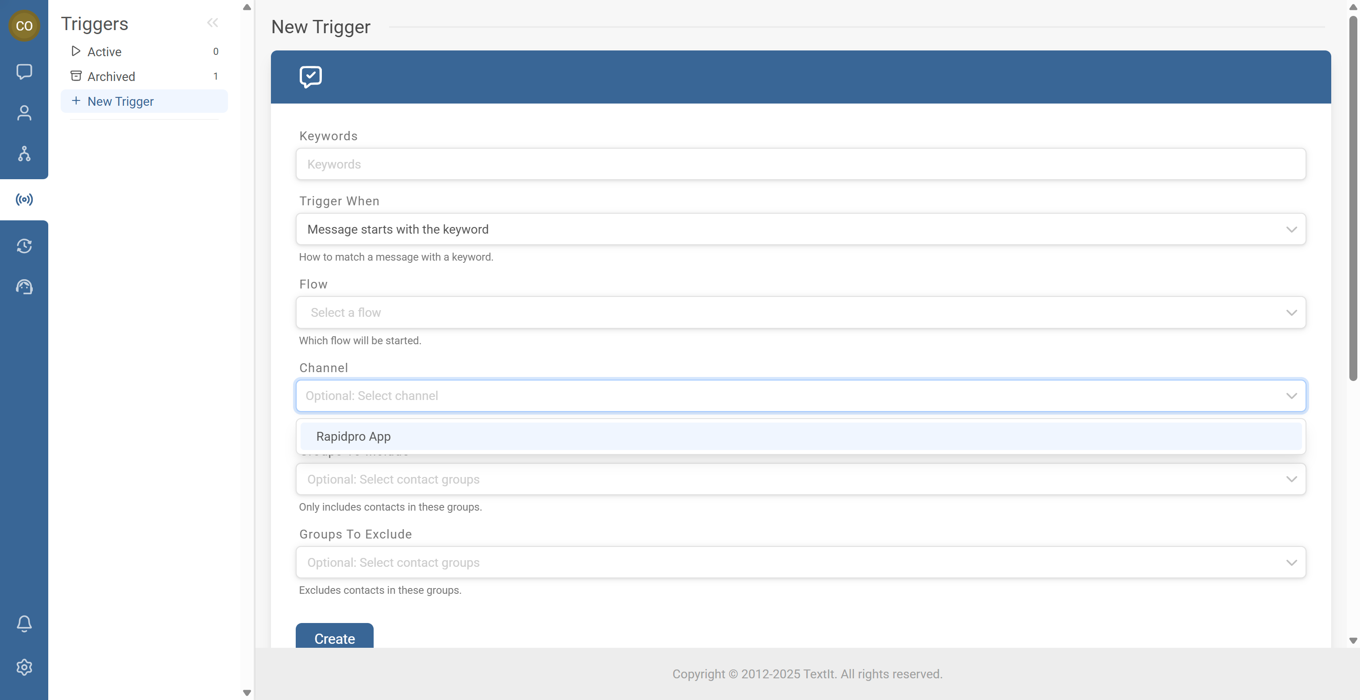The height and width of the screenshot is (700, 1360).
Task: Open the Contacts section
Action: (24, 113)
